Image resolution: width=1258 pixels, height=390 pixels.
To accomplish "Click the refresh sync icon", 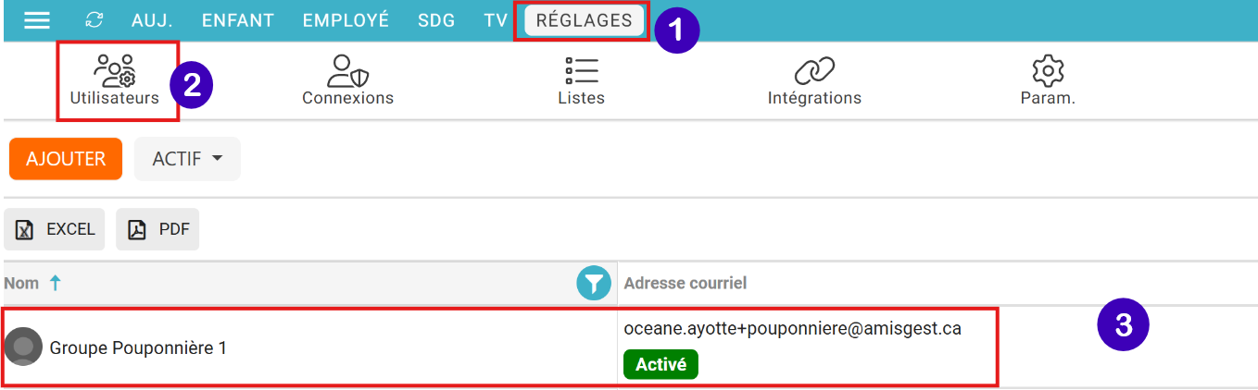I will point(94,20).
